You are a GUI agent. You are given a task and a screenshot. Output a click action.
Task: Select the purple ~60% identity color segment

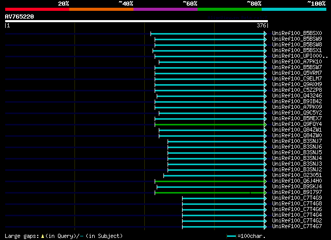click(165, 9)
